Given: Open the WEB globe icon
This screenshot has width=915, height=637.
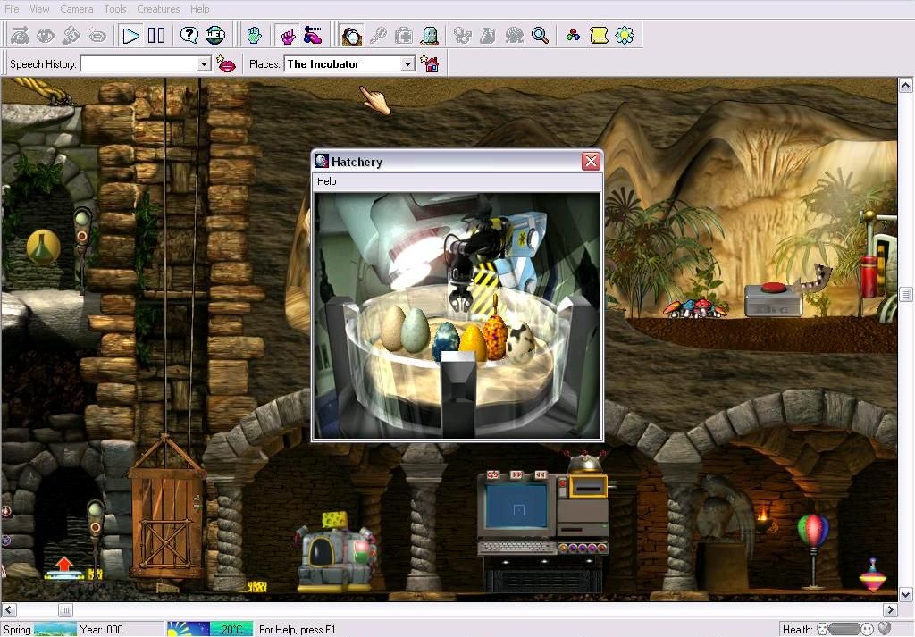Looking at the screenshot, I should pyautogui.click(x=215, y=36).
